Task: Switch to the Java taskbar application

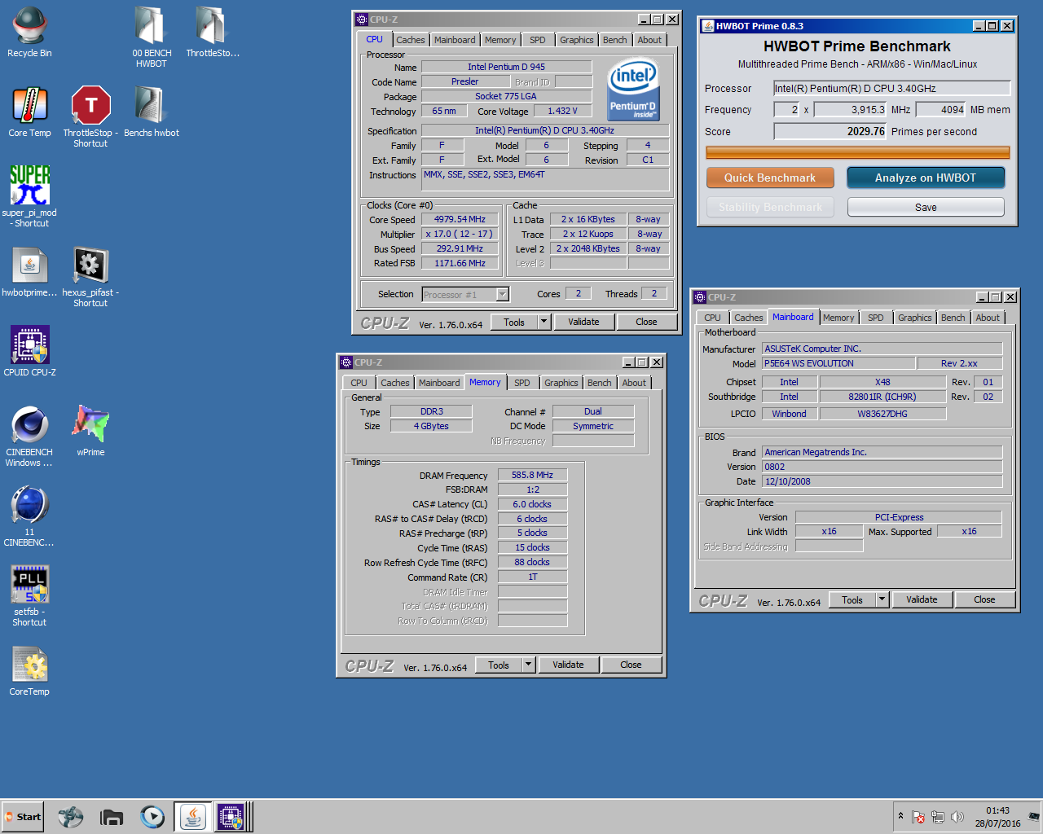Action: click(x=193, y=817)
